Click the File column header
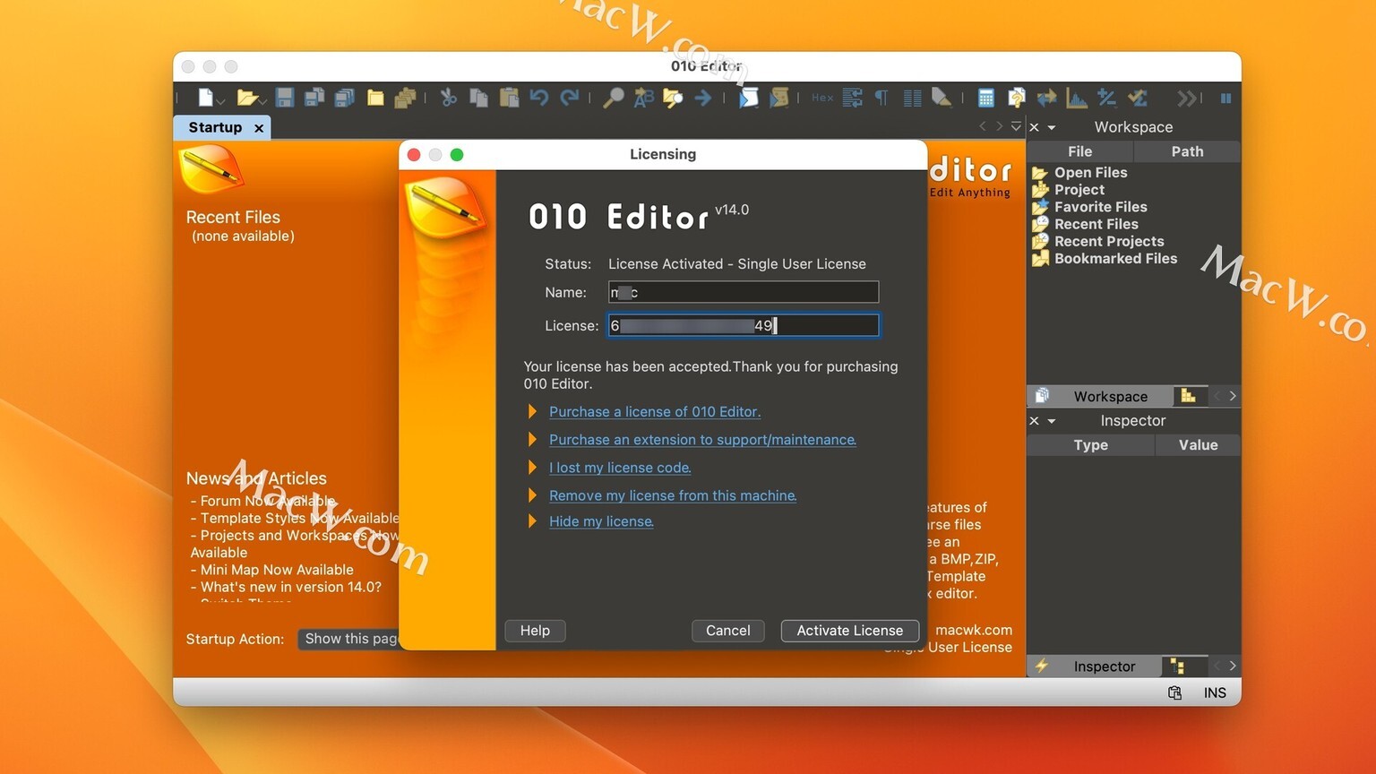The height and width of the screenshot is (774, 1376). [1080, 151]
